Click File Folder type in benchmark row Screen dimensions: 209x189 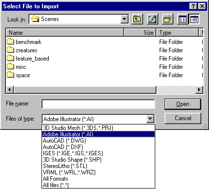coord(171,42)
